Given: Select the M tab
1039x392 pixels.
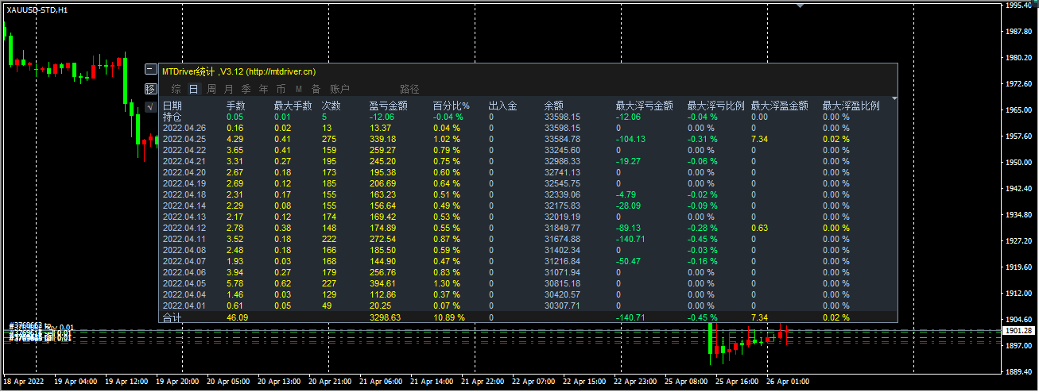Looking at the screenshot, I should (299, 89).
